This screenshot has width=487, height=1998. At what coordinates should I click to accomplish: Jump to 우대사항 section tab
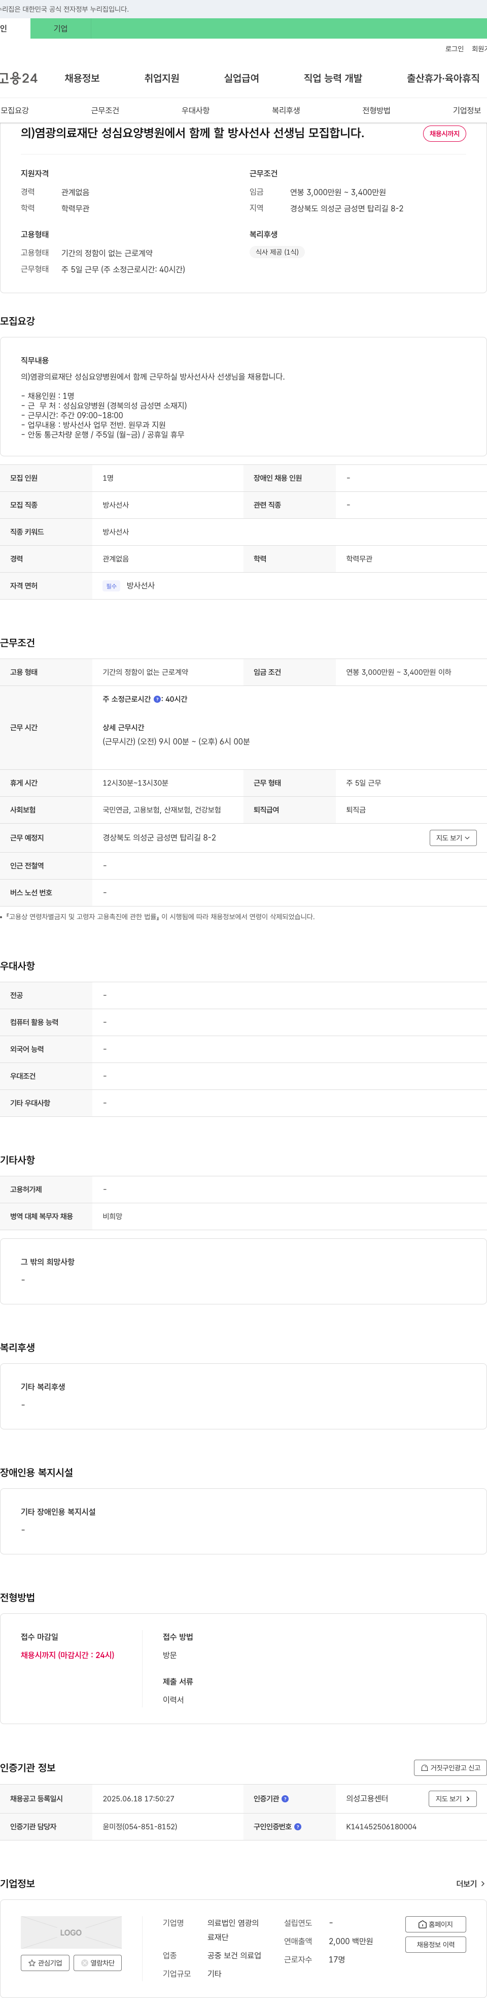click(196, 111)
